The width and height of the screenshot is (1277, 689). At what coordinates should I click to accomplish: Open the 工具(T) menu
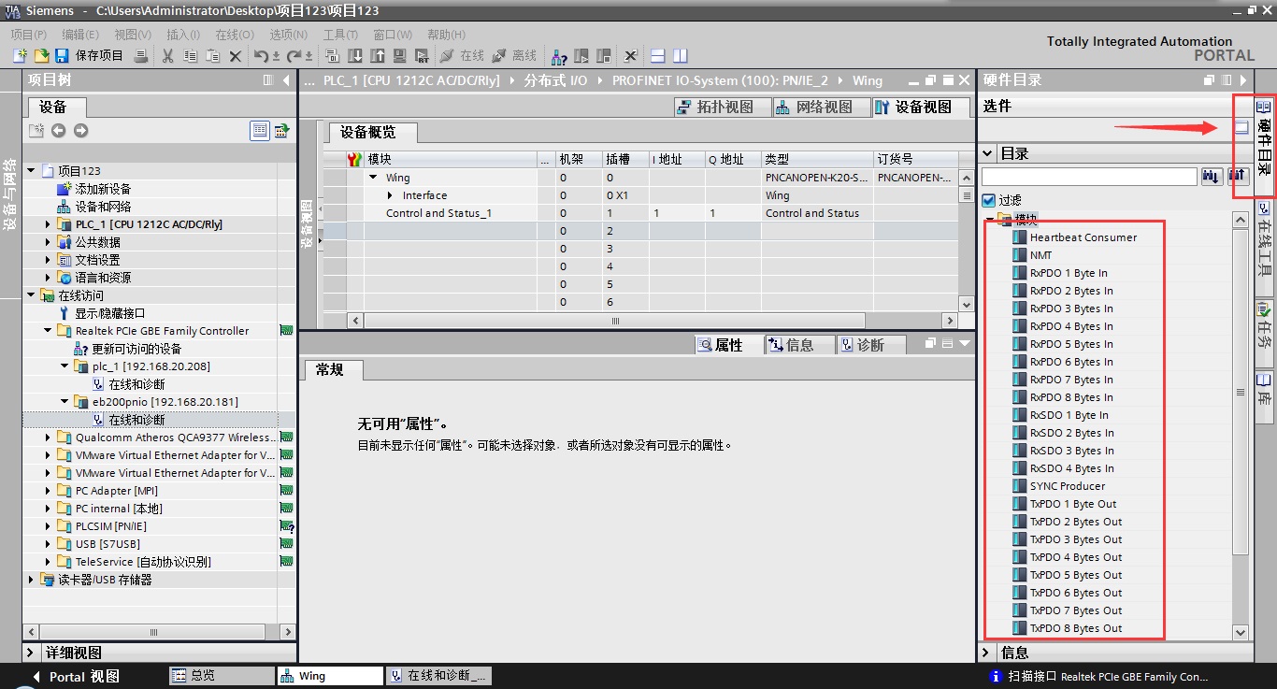coord(340,35)
